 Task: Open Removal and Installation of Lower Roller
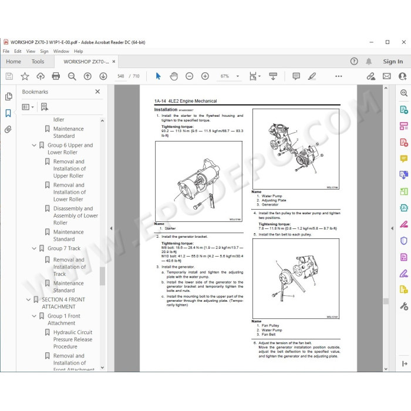pos(69,192)
